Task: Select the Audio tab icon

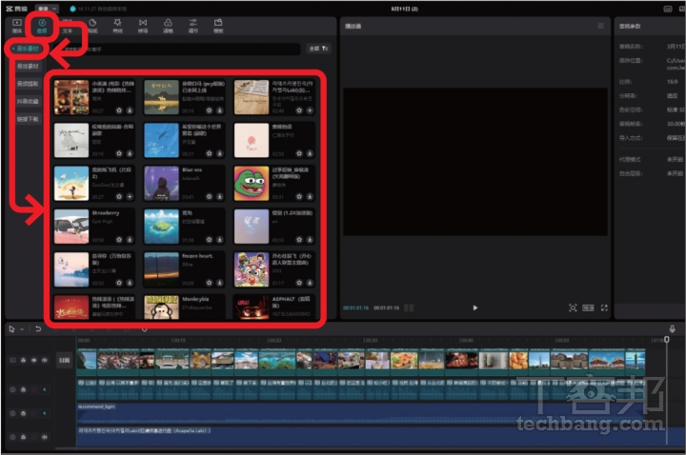Action: 42,26
